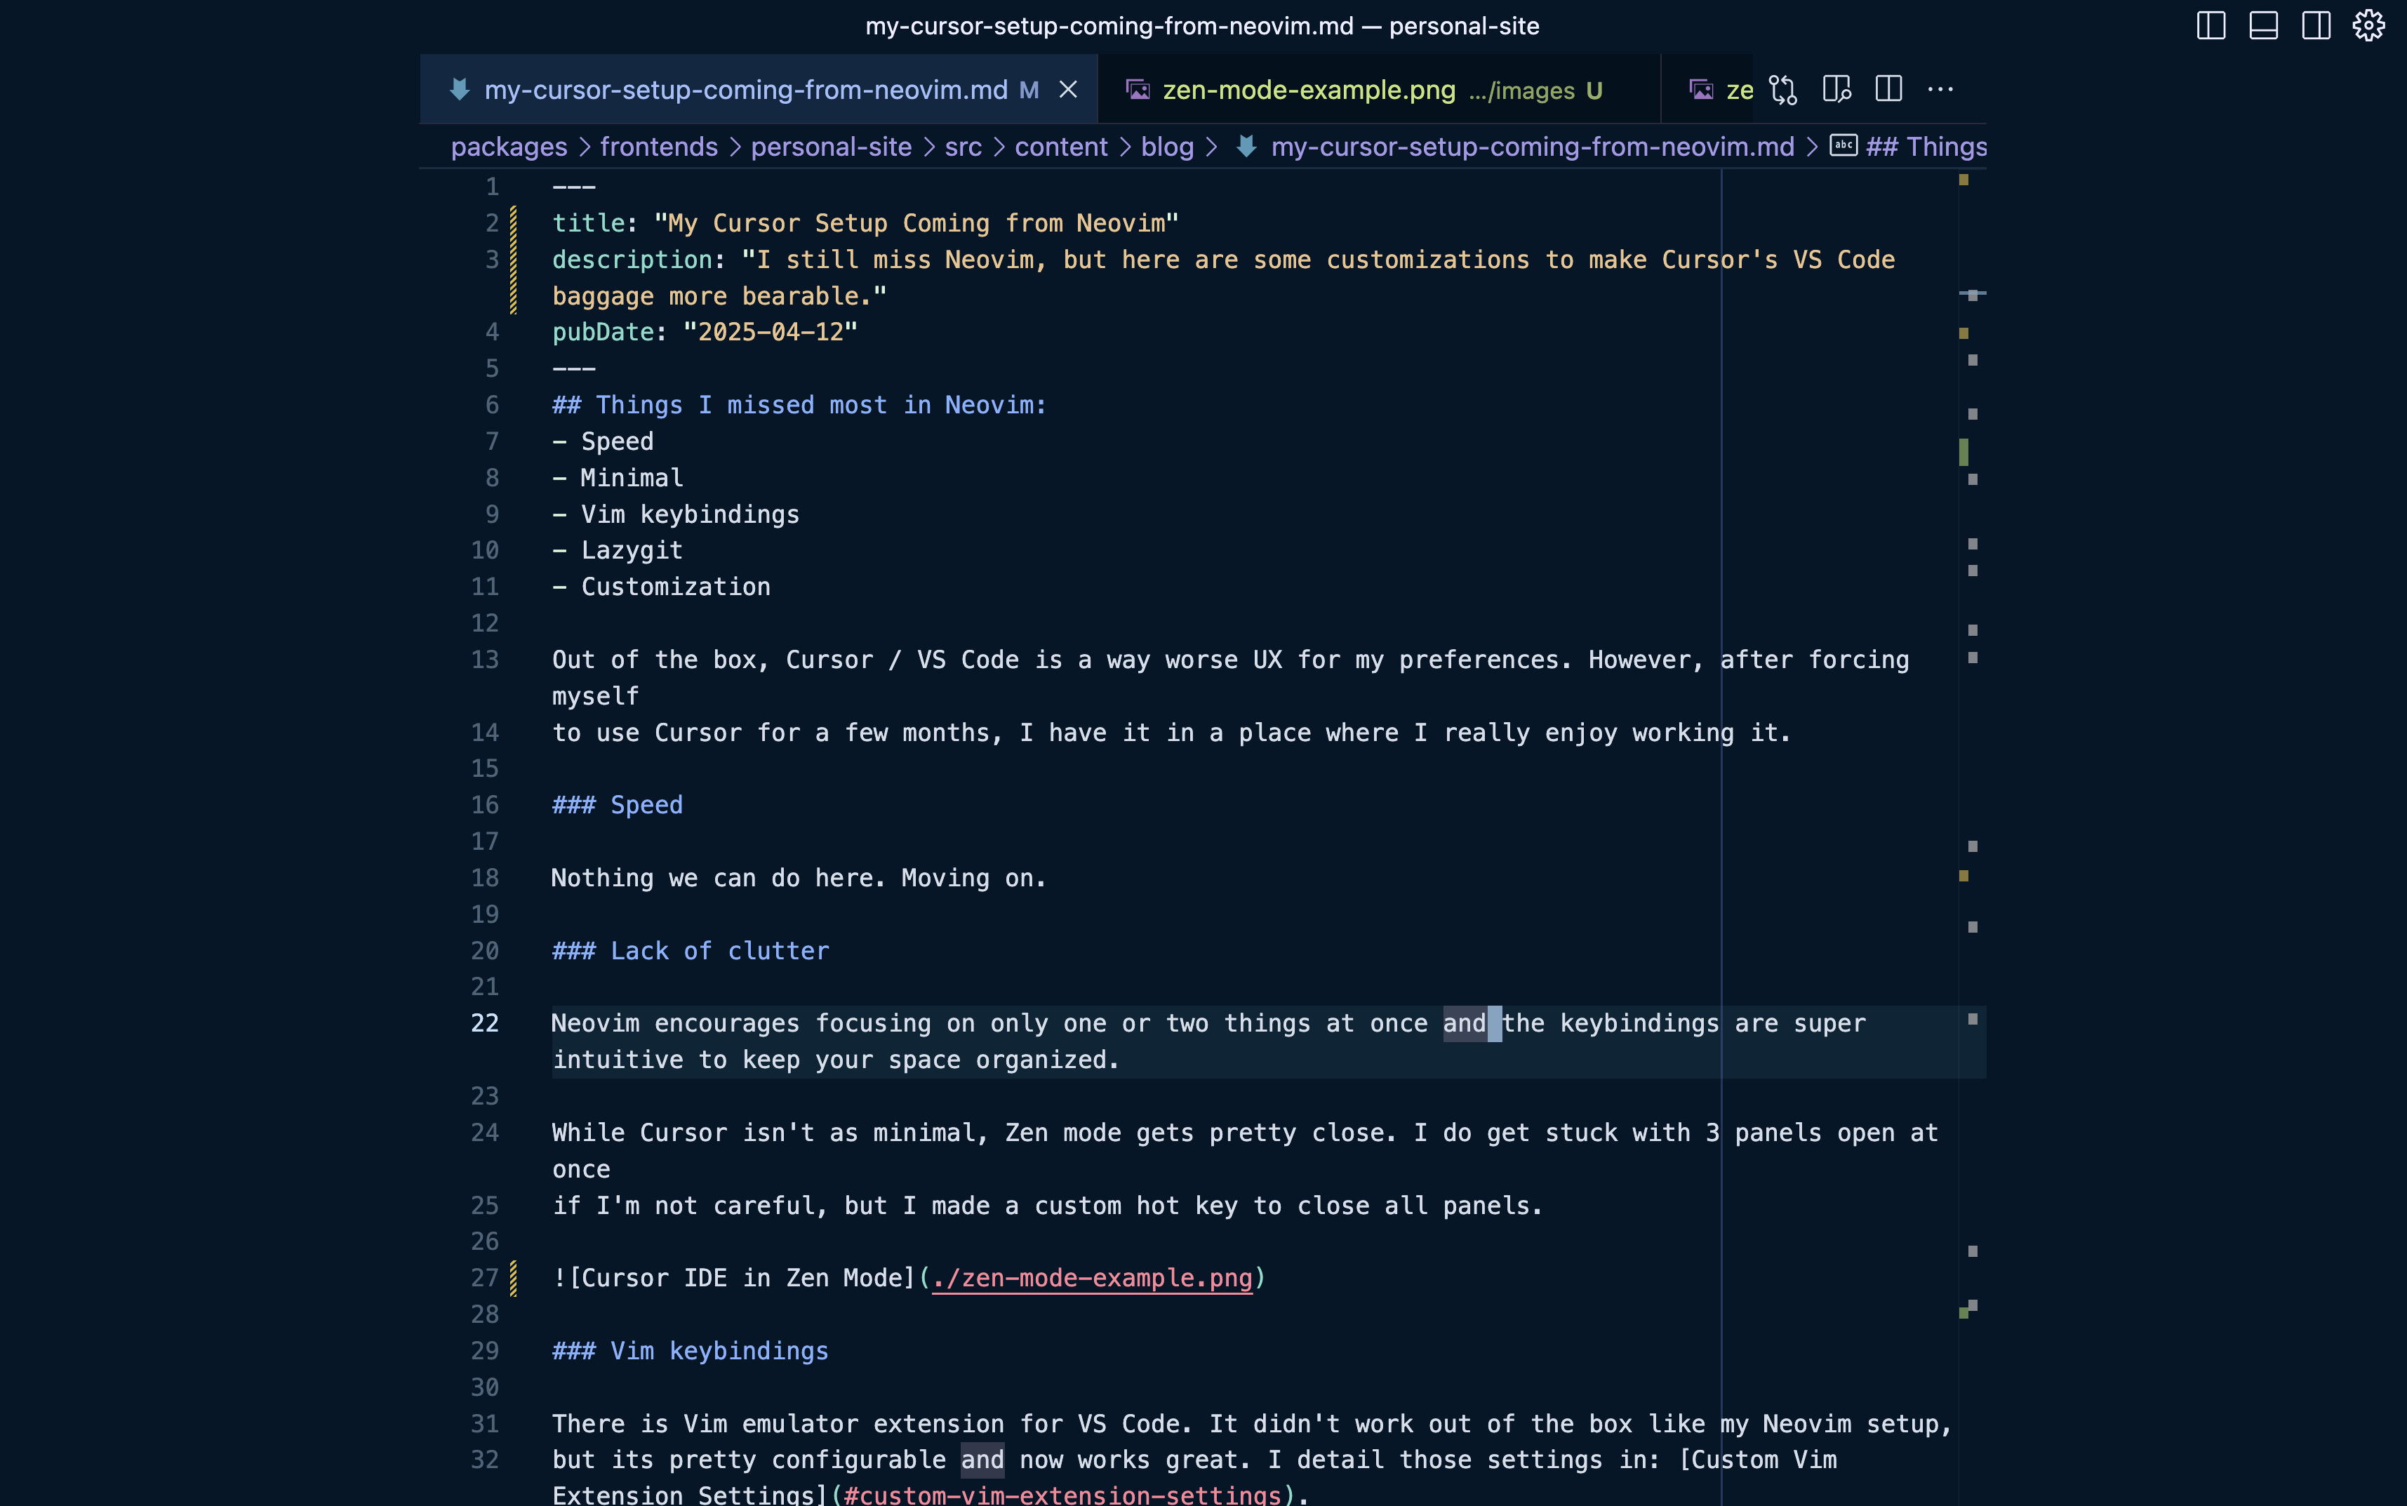Click the green change marker in the overview ruler
Viewport: 2407px width, 1506px height.
click(1963, 452)
